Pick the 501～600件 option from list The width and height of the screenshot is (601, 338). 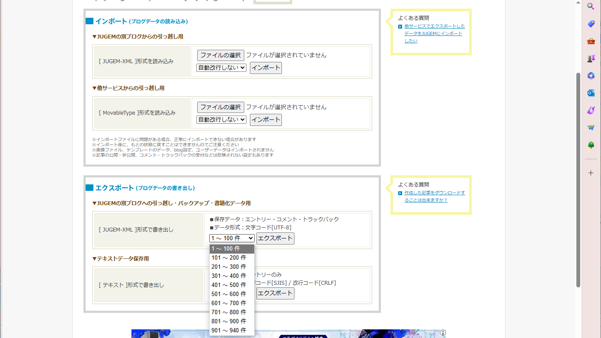tap(229, 294)
